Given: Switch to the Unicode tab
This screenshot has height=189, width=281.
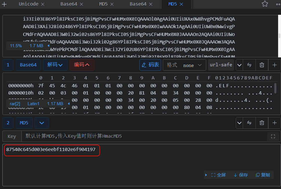Looking at the screenshot, I should tap(29, 4).
